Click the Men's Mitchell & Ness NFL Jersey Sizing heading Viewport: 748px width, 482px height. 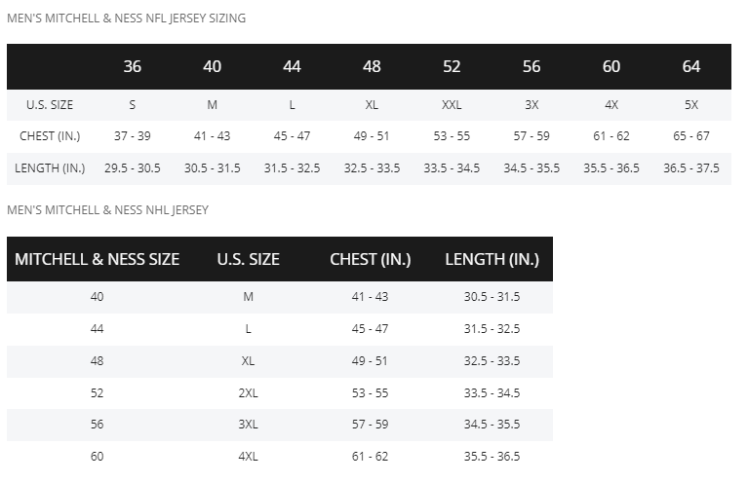pyautogui.click(x=127, y=19)
